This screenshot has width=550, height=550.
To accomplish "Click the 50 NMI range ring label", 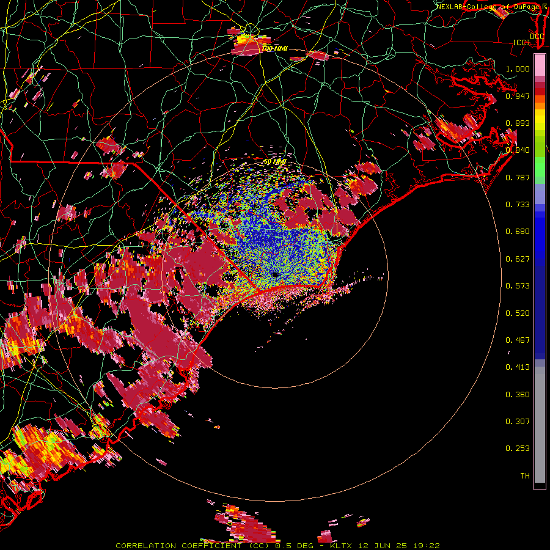I will [275, 162].
